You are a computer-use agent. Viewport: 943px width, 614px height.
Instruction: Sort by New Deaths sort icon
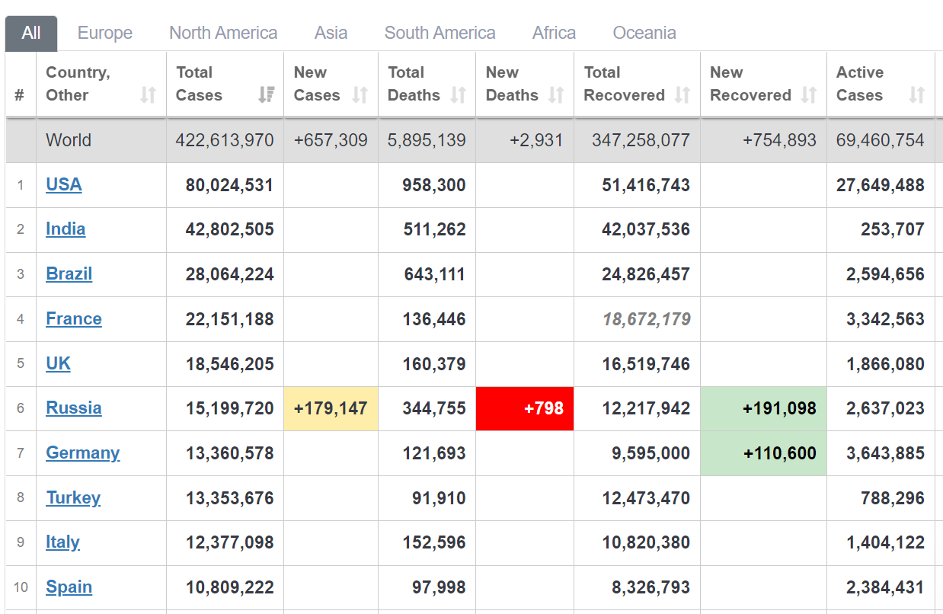pyautogui.click(x=556, y=94)
